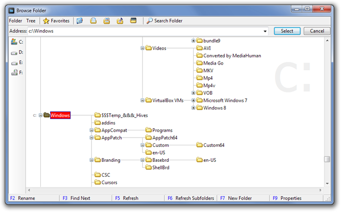This screenshot has width=341, height=212.
Task: Click F9 Properties command
Action: pyautogui.click(x=287, y=198)
